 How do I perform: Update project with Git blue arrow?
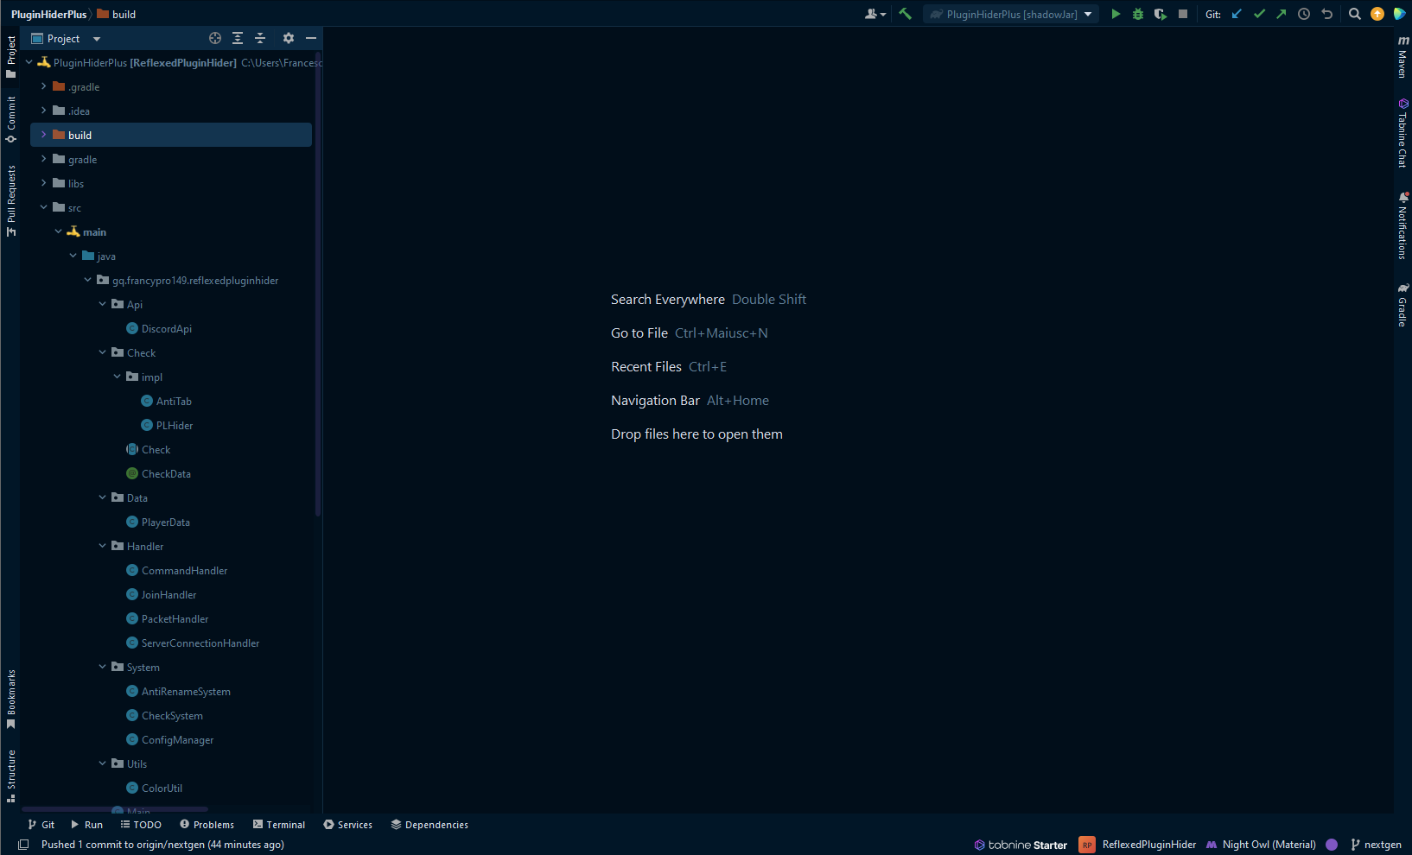coord(1237,14)
